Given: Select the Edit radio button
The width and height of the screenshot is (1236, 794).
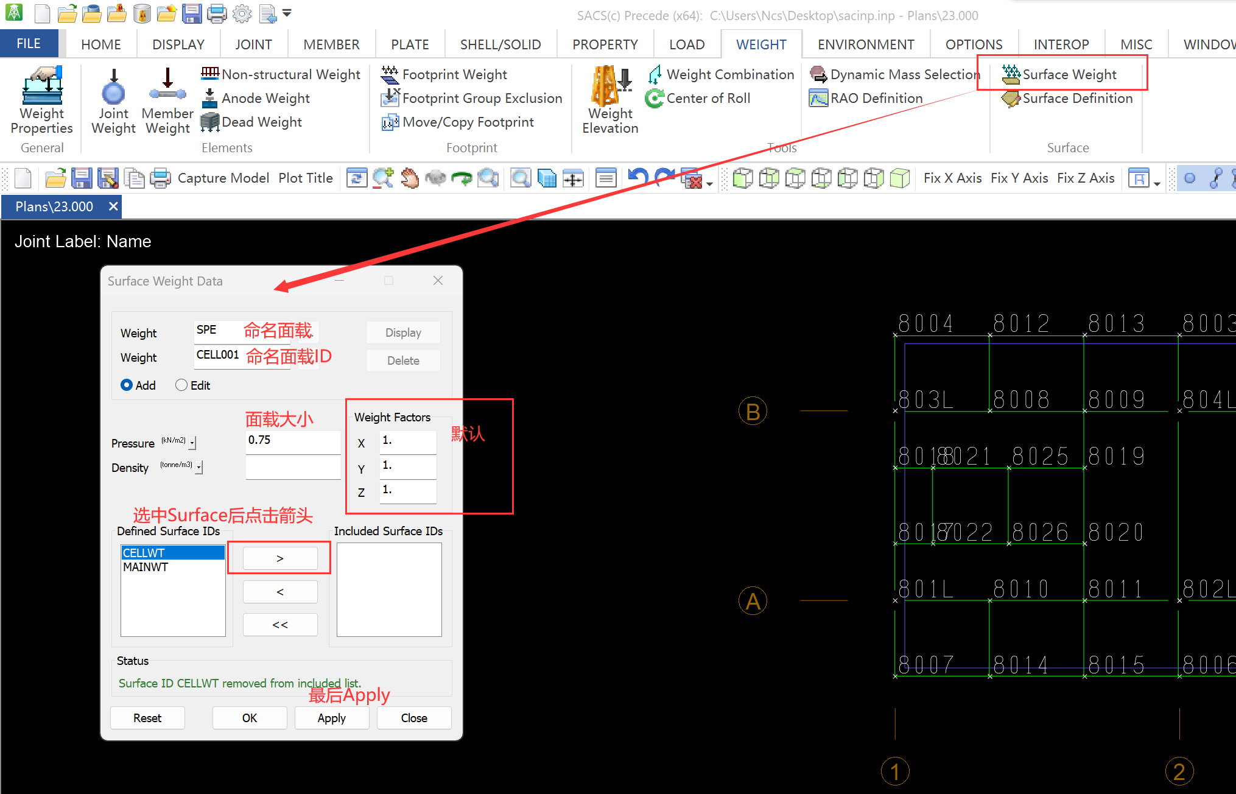Looking at the screenshot, I should 181,385.
